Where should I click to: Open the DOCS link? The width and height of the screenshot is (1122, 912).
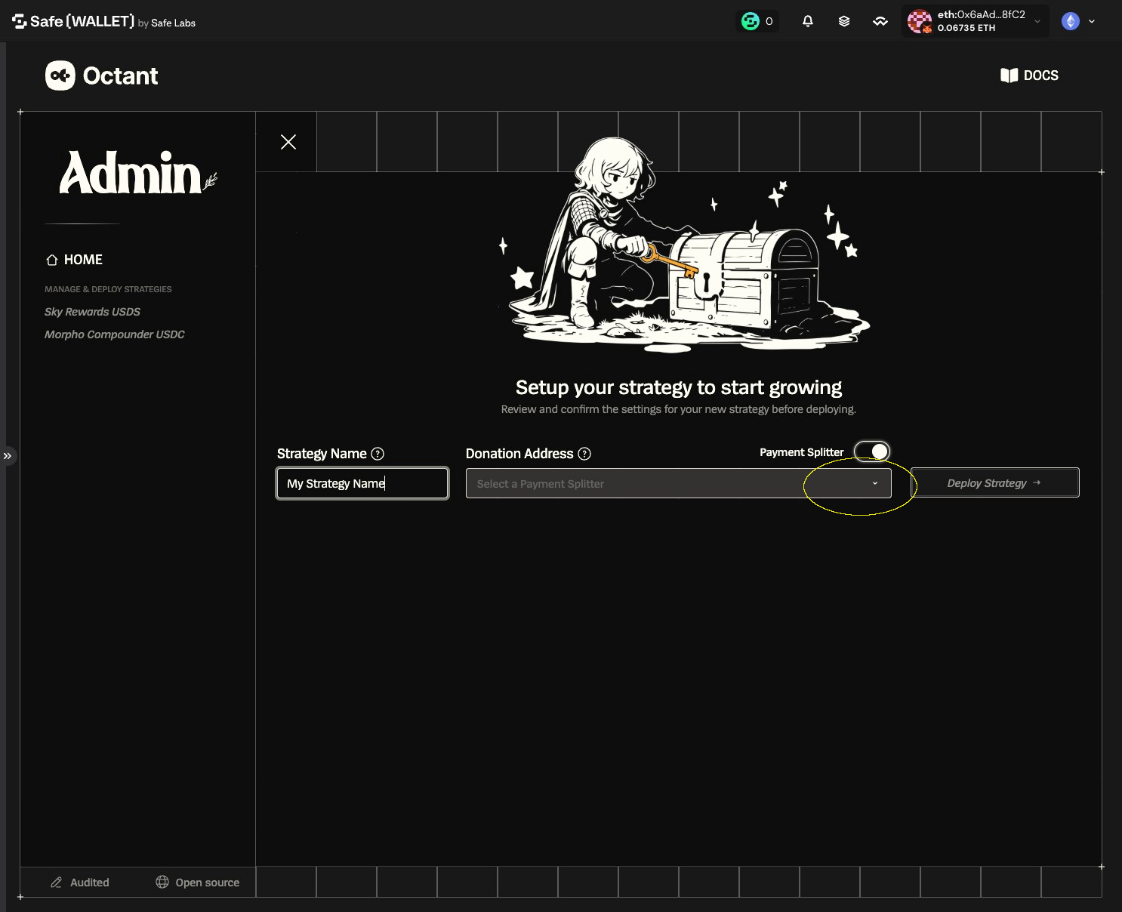(1029, 75)
